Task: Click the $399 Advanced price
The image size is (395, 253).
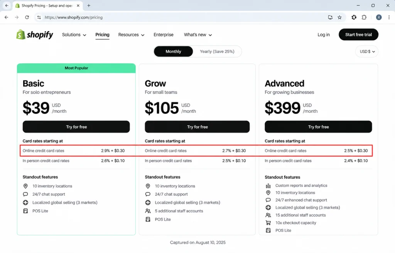Action: coord(282,108)
